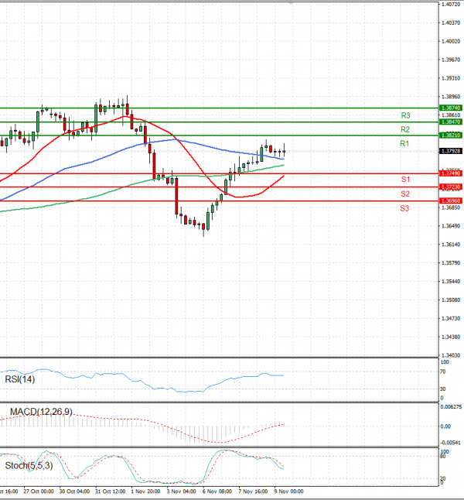Click the 31 Oct 12:00 time label
The height and width of the screenshot is (500, 464).
[111, 491]
